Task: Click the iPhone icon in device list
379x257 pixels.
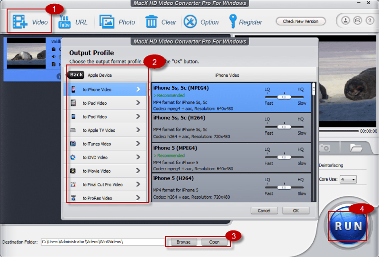Action: tap(73, 89)
